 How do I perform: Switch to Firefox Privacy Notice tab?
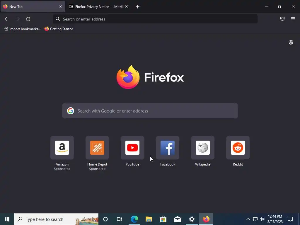[99, 7]
